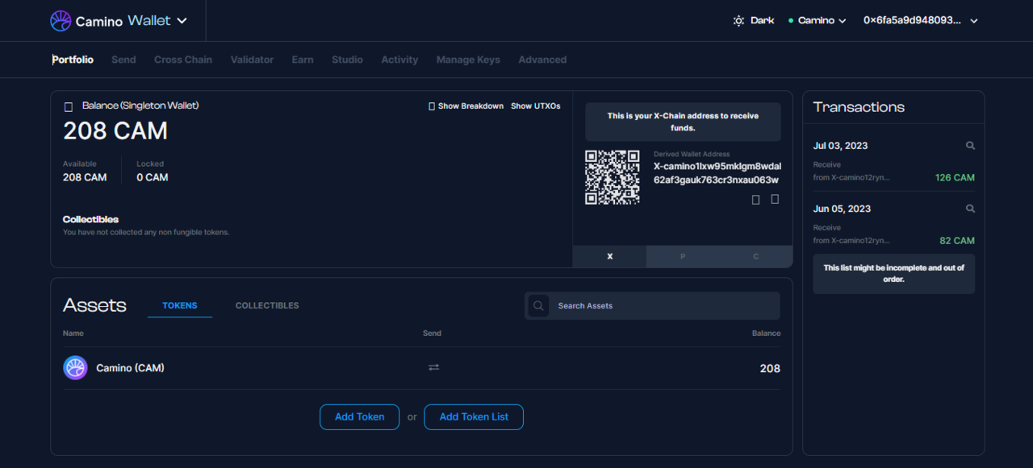Viewport: 1033px width, 468px height.
Task: Select the X chain address tab
Action: pyautogui.click(x=610, y=256)
